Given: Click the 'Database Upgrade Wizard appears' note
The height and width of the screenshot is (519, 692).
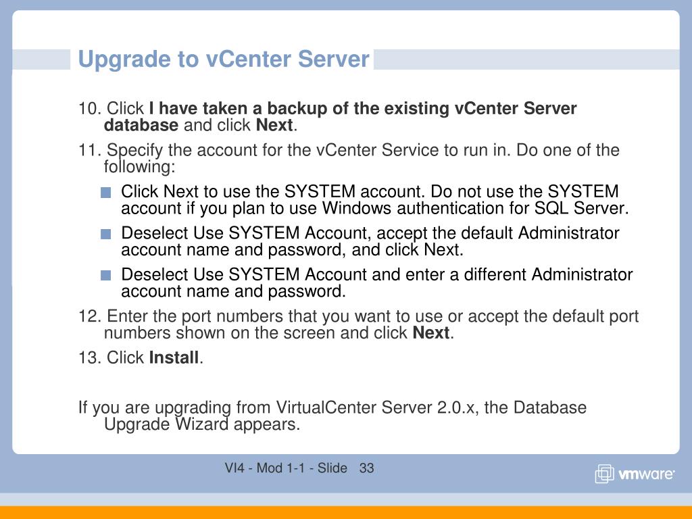Looking at the screenshot, I should point(332,416).
